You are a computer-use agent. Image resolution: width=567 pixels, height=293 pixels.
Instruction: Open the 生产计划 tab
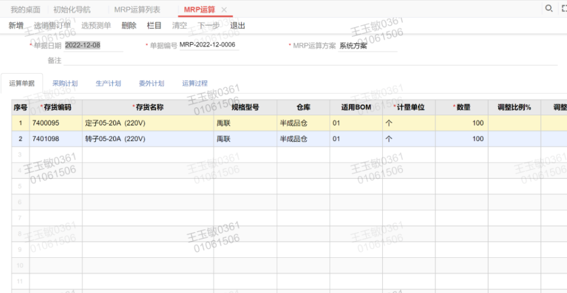108,83
